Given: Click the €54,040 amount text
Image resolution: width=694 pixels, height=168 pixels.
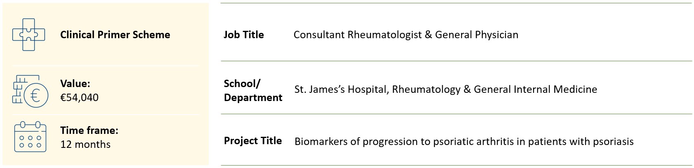Looking at the screenshot, I should pos(79,97).
